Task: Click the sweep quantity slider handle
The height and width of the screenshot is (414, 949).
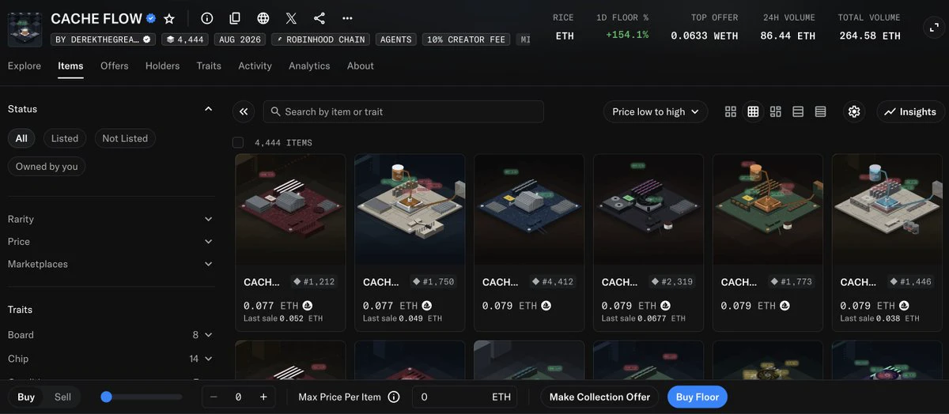Action: point(107,397)
